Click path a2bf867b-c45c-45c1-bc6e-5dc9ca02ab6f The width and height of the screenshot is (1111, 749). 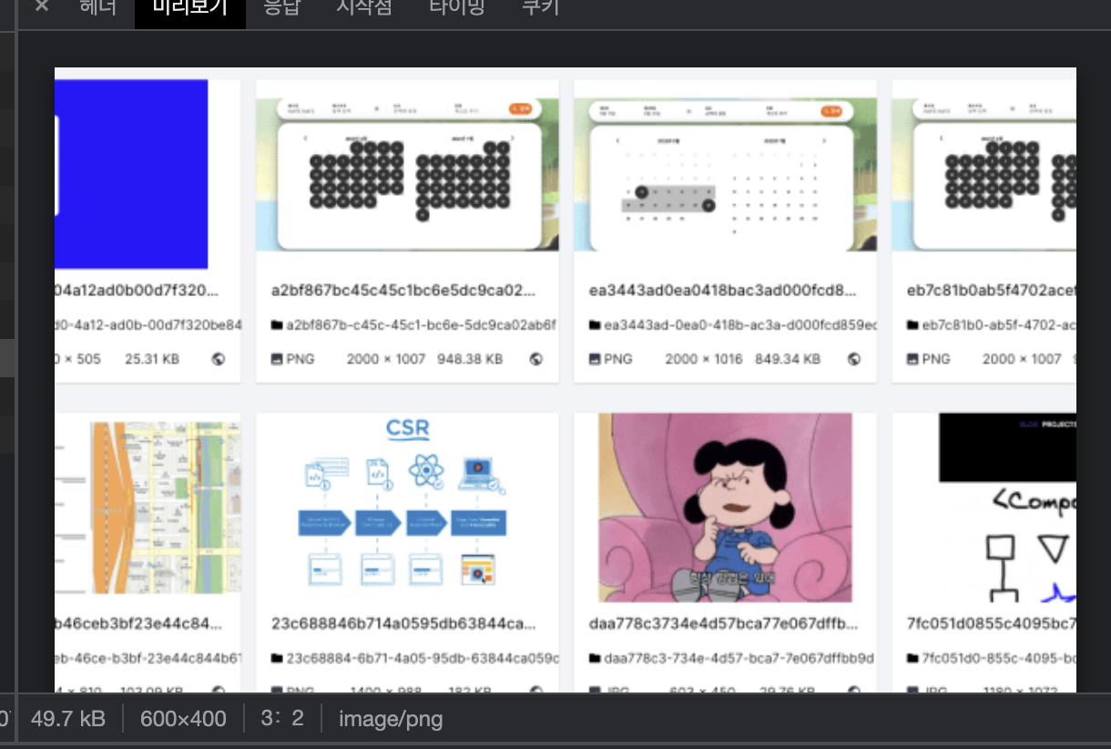421,325
